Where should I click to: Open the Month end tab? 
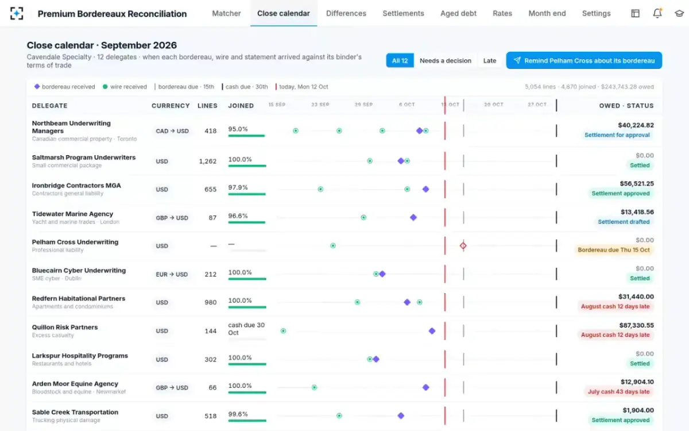pyautogui.click(x=547, y=13)
